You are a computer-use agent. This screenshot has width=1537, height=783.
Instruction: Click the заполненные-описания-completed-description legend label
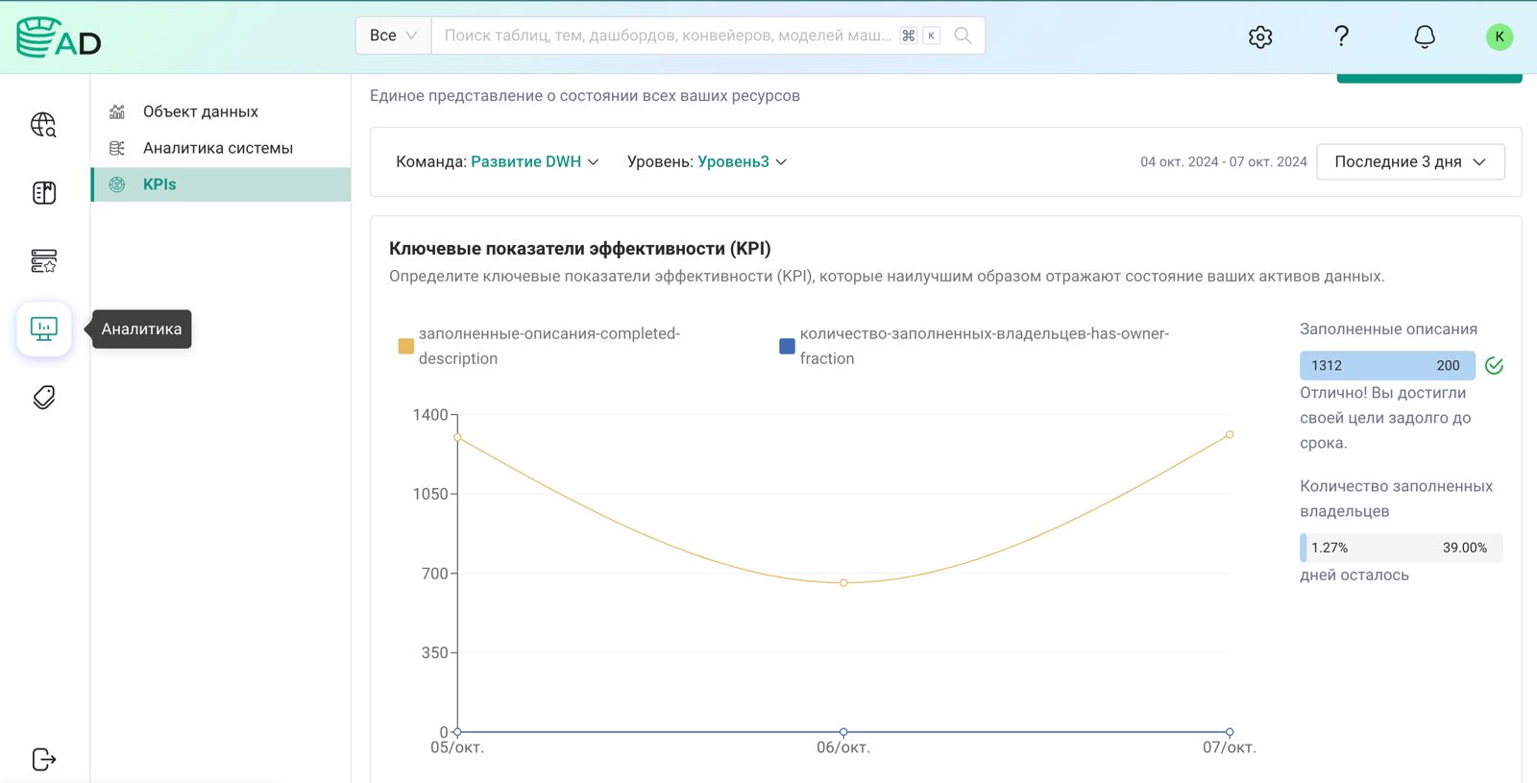549,346
